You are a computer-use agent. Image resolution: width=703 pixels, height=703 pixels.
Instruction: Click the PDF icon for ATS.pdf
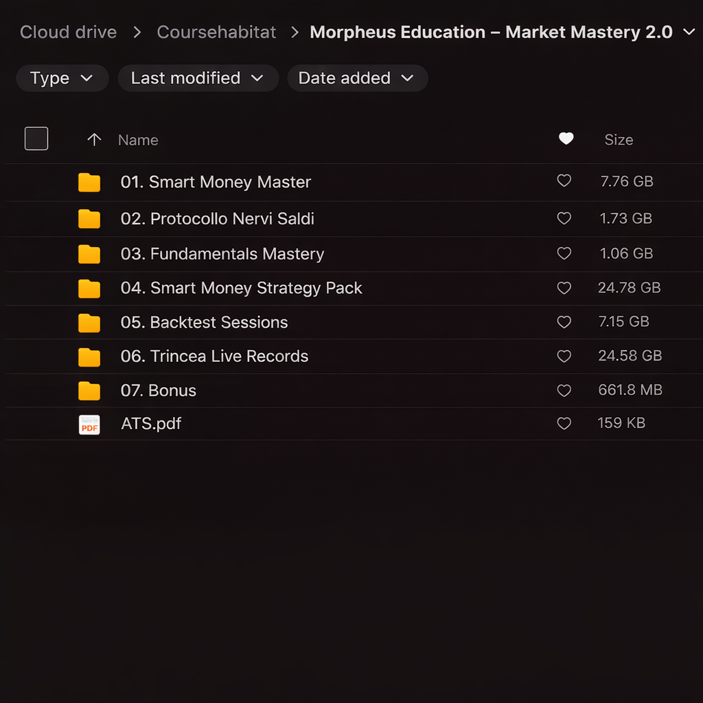[x=89, y=424]
